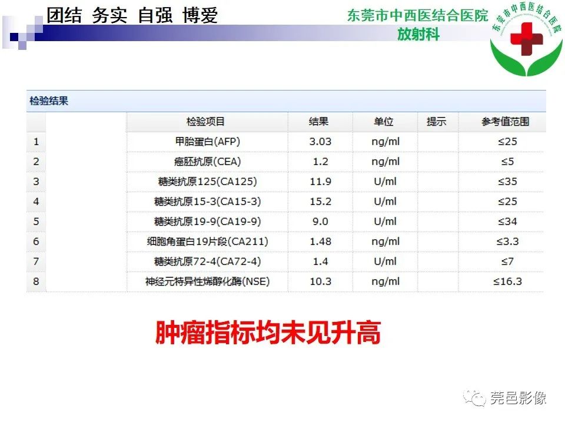
Task: Click the reference range ≤16.3
Action: coord(507,281)
